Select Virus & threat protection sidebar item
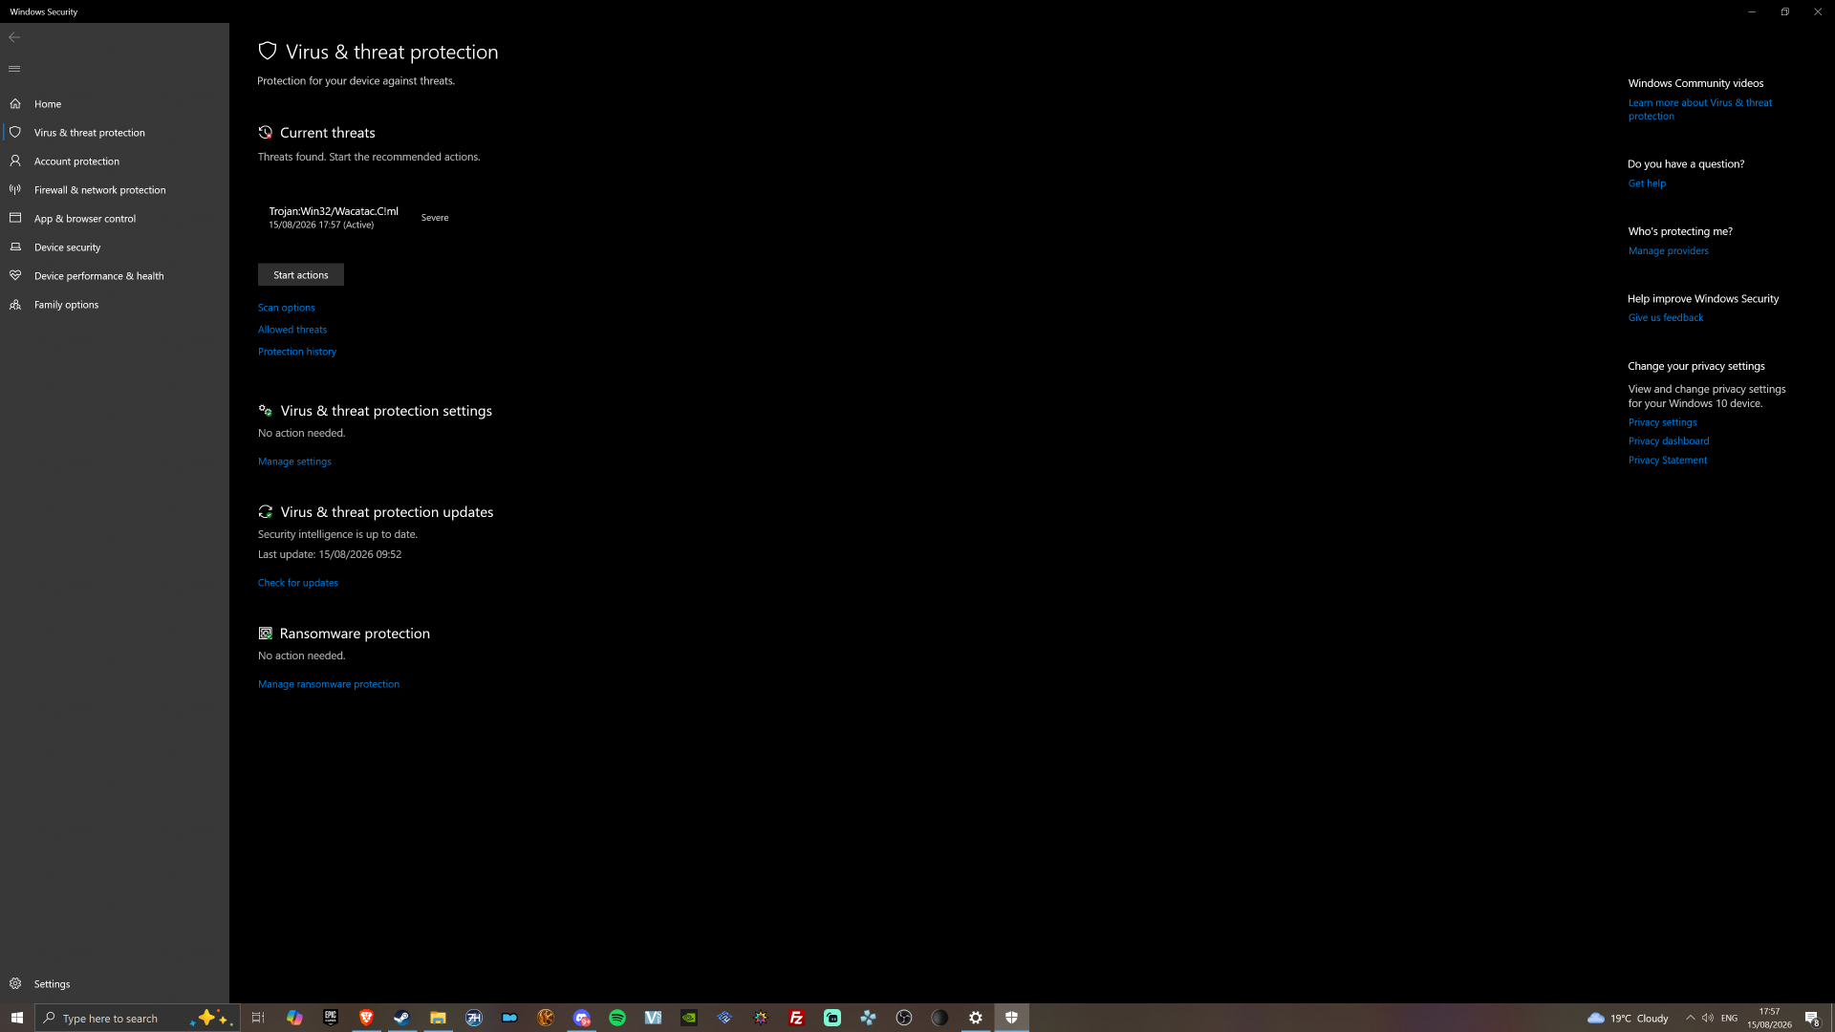The image size is (1835, 1032). click(x=115, y=132)
